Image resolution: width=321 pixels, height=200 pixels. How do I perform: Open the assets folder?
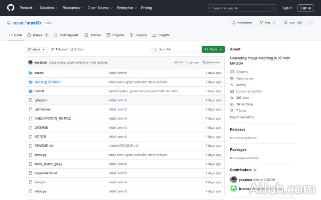(x=39, y=73)
